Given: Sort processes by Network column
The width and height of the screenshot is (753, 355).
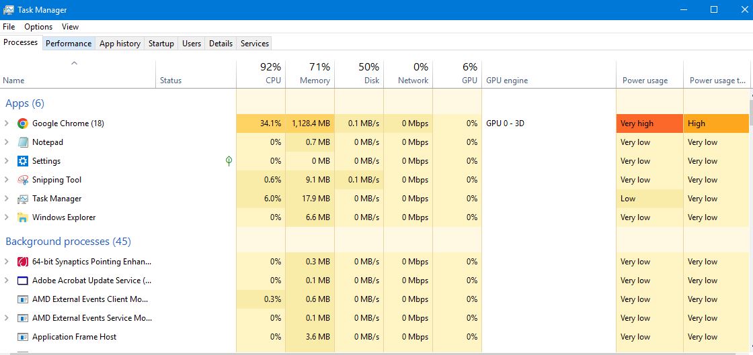Looking at the screenshot, I should tap(408, 73).
